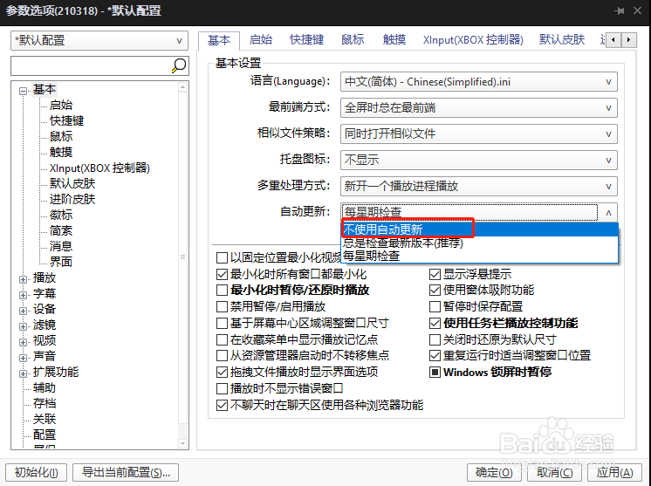Open the 最前端方式 dropdown
The width and height of the screenshot is (651, 486).
(479, 108)
